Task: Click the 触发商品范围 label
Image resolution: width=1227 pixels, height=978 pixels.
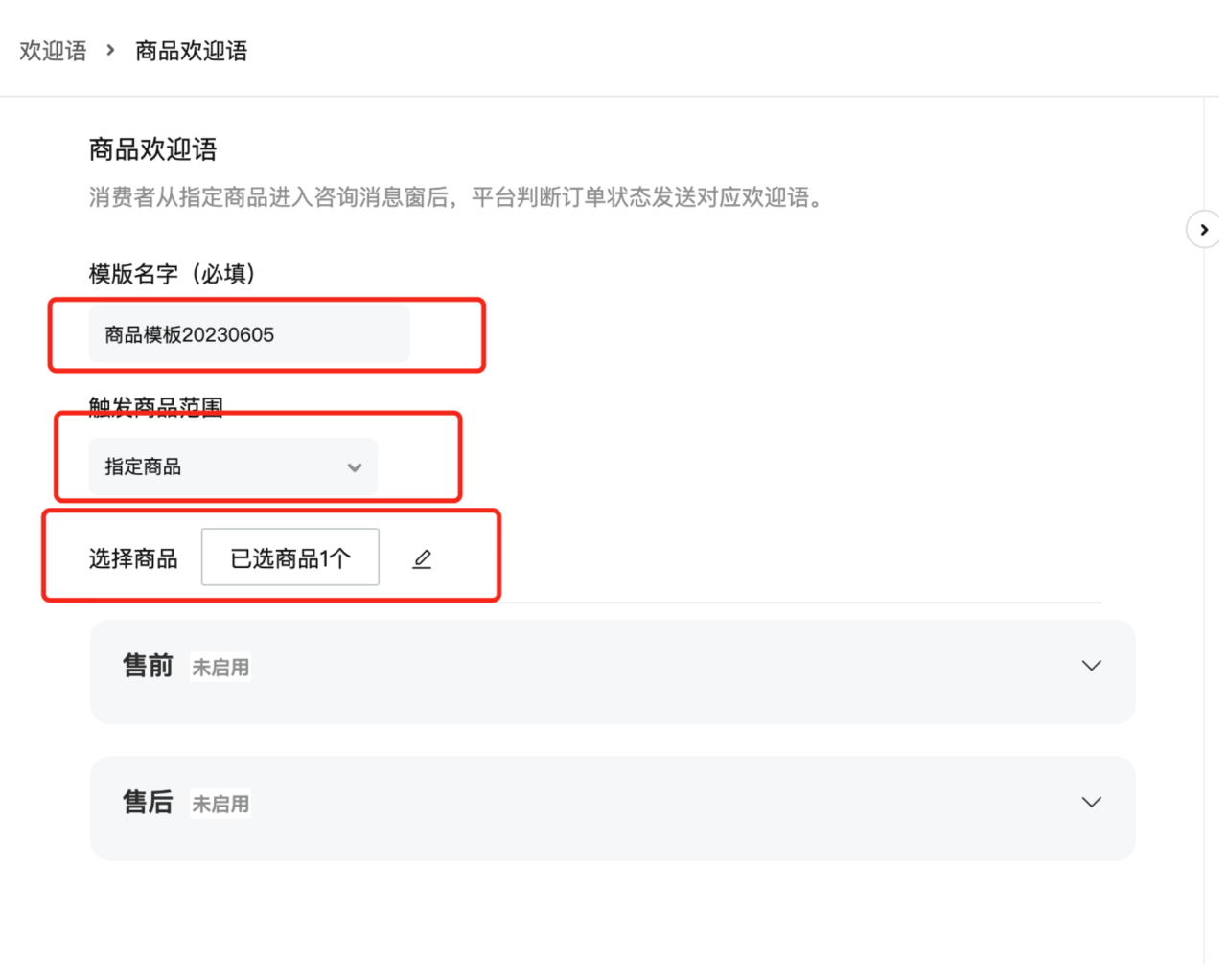Action: point(156,406)
